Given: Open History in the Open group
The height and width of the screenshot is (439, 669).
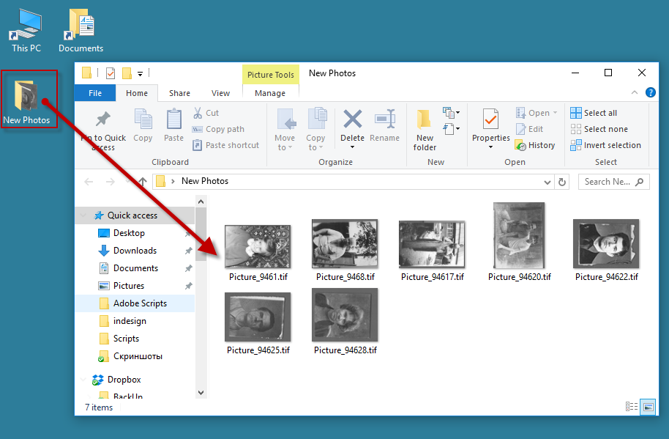Looking at the screenshot, I should 535,145.
